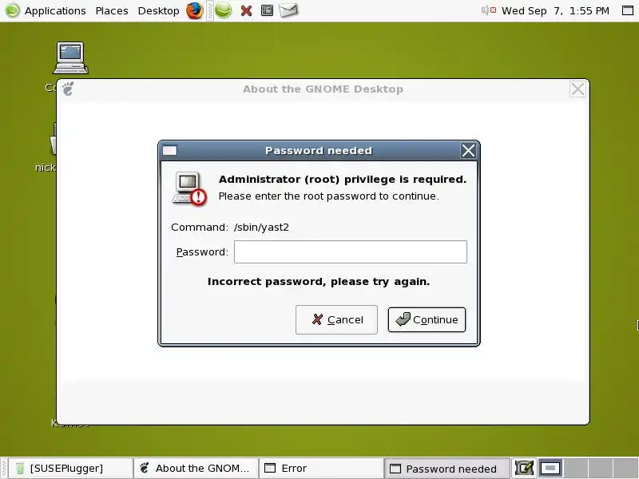639x479 pixels.
Task: Click the green SUSE gecko panel icon
Action: [224, 10]
